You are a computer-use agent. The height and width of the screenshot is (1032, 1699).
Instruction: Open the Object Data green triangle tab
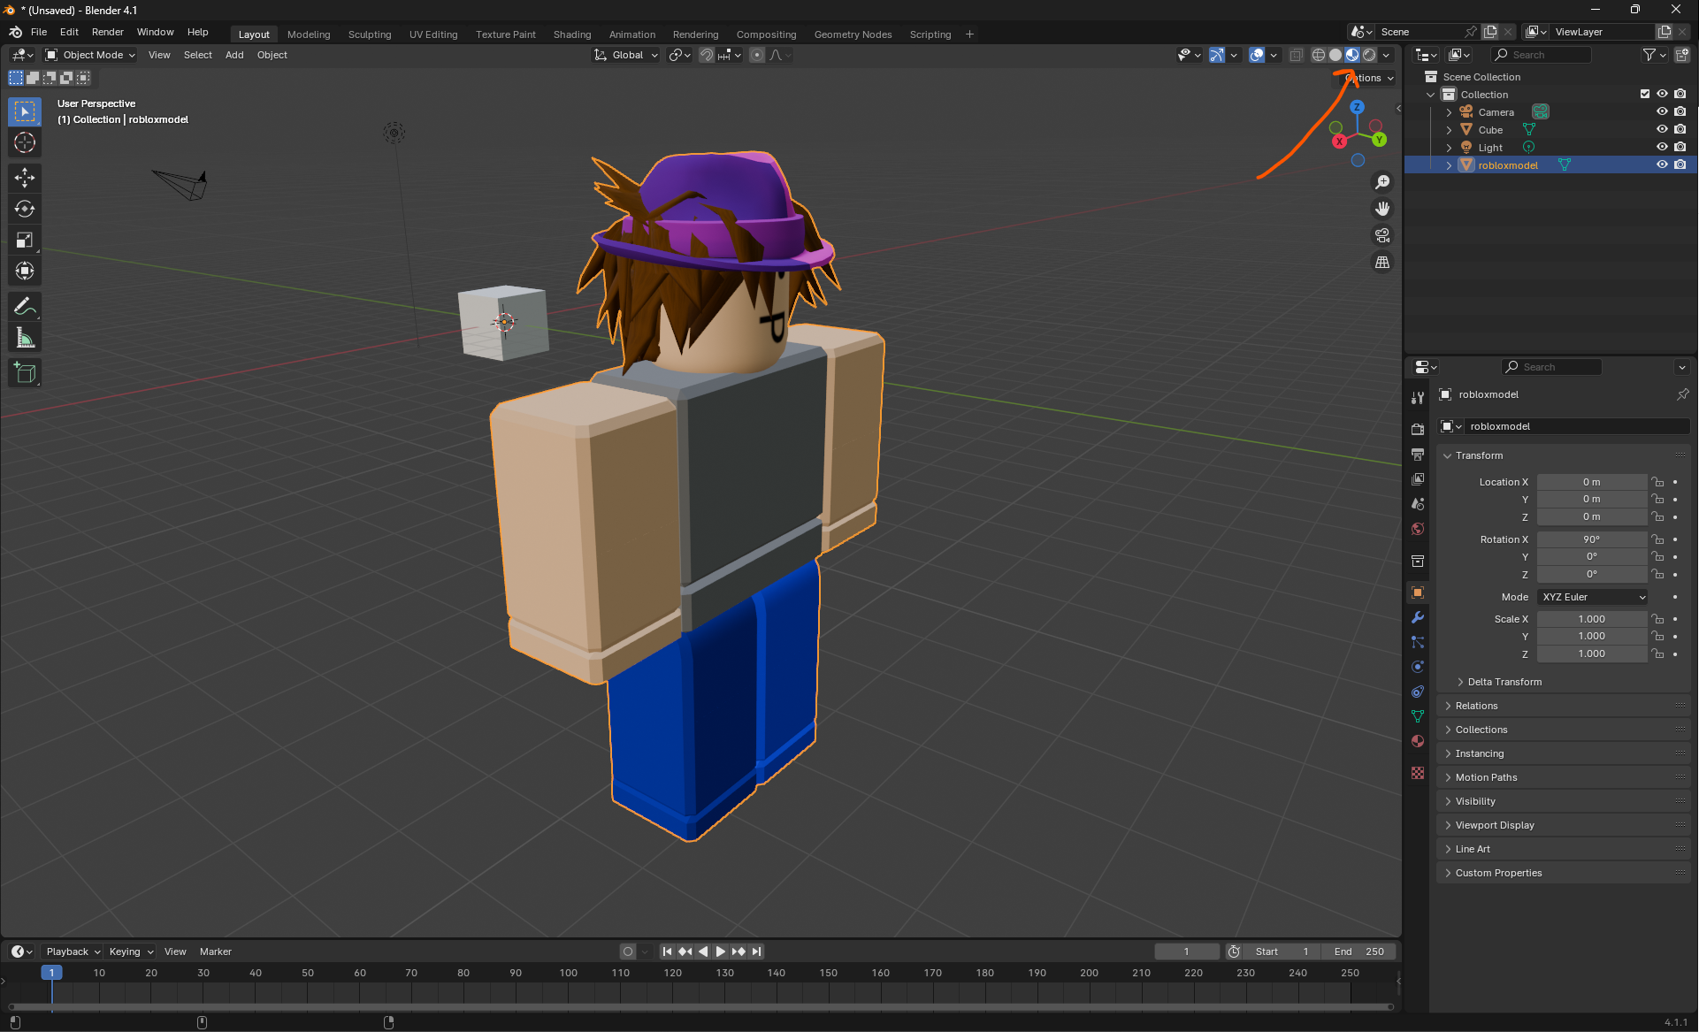[x=1418, y=716]
